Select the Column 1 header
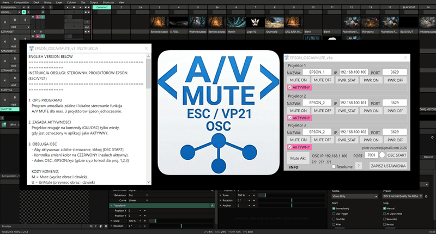Viewport: 436px width, 234px height. (x=102, y=7)
